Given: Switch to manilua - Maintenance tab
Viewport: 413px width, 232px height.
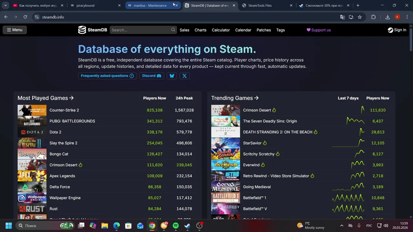Looking at the screenshot, I should (x=150, y=5).
